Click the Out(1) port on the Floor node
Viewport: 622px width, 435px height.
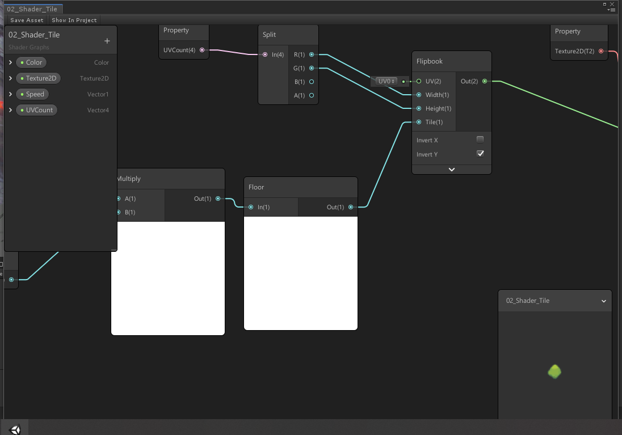tap(351, 207)
